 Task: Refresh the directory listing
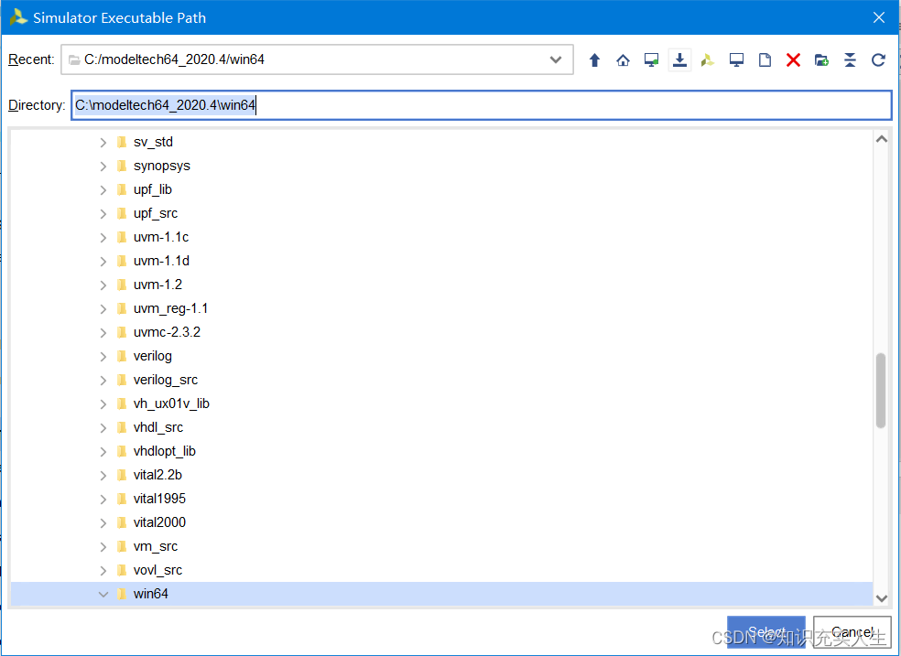pos(878,60)
